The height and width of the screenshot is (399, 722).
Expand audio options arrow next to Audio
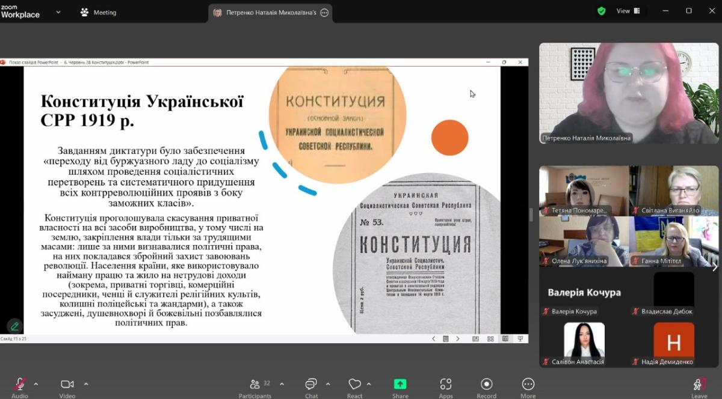coord(36,383)
